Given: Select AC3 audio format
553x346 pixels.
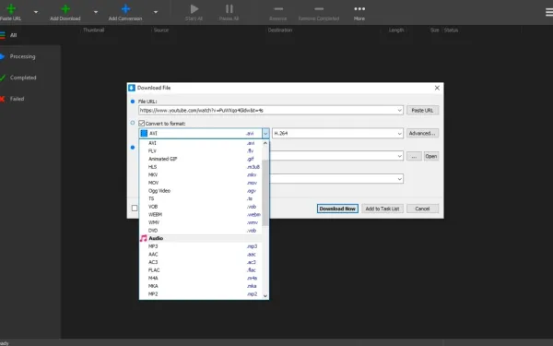Looking at the screenshot, I should point(201,262).
